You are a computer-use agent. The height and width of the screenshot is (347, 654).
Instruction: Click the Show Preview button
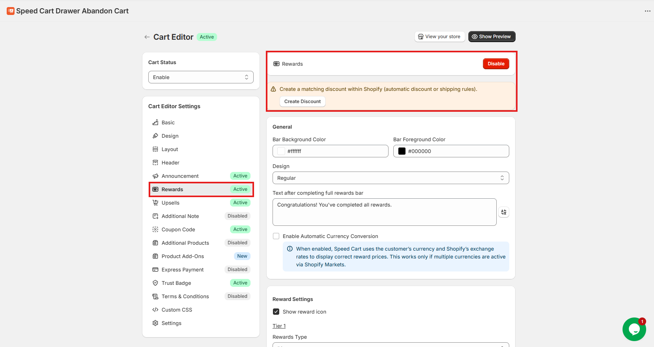click(x=491, y=37)
